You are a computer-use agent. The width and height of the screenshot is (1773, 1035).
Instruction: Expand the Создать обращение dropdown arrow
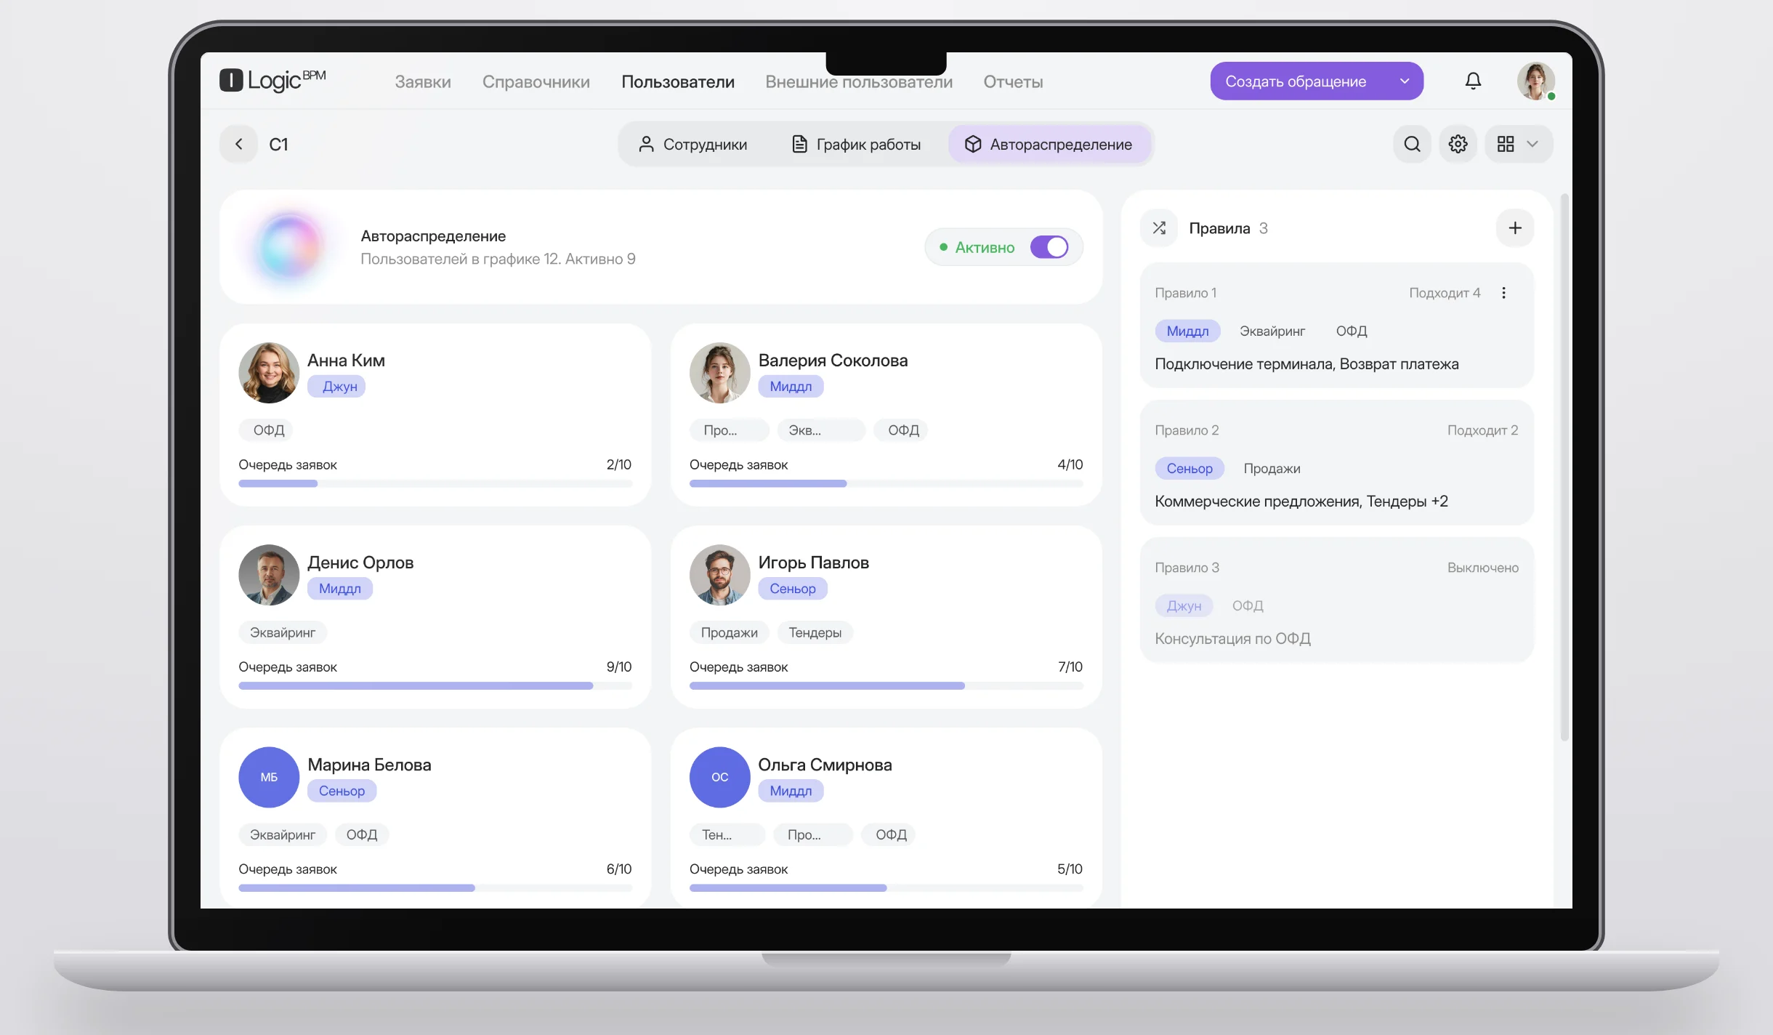point(1405,81)
